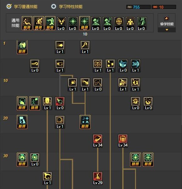This screenshot has height=189, width=182.
Task: Select the golden eye general skill icon
Action: coord(119,23)
